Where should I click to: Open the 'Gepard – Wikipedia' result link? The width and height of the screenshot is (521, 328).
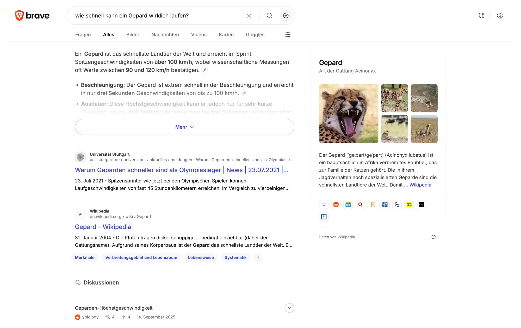point(103,227)
